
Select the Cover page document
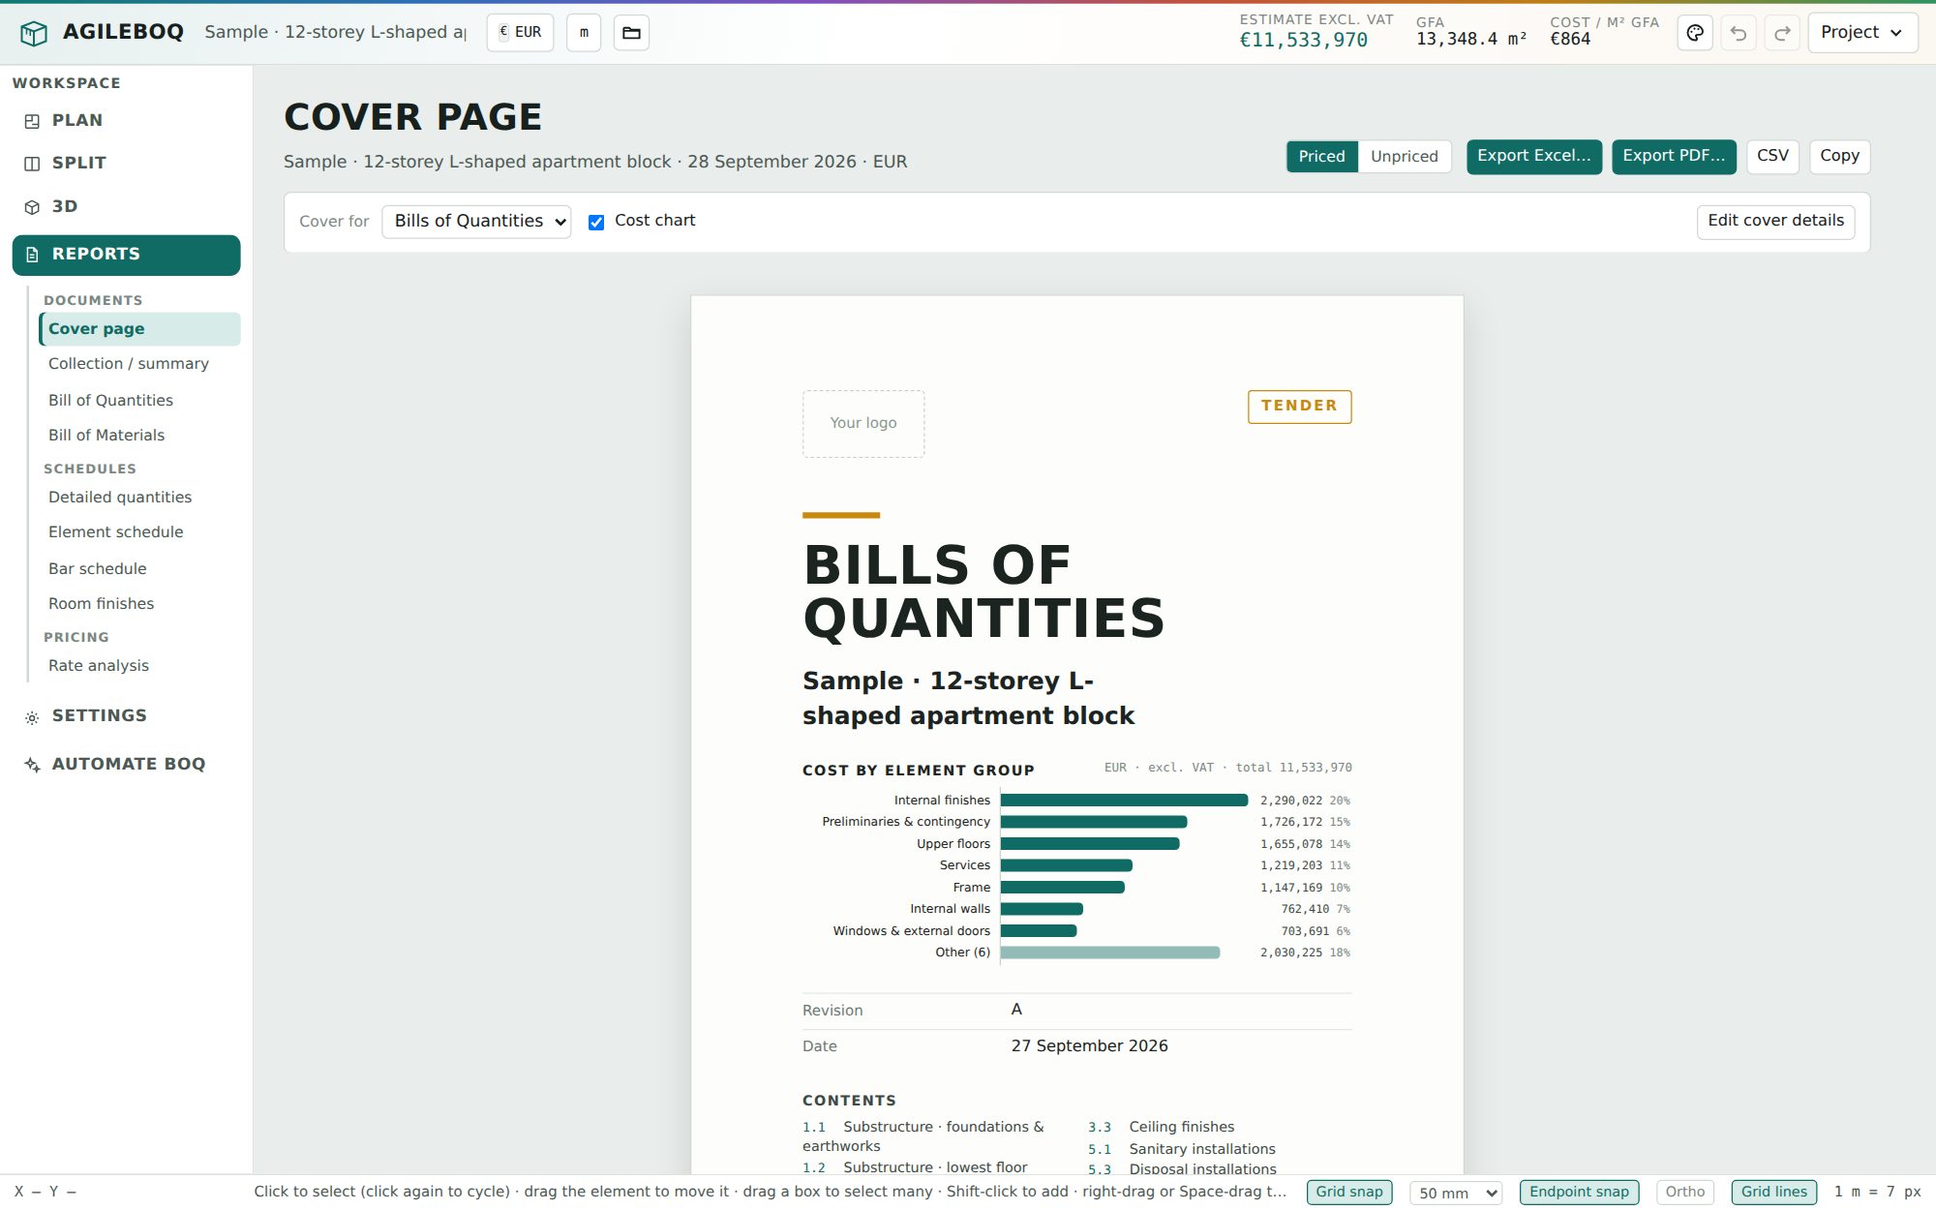139,329
